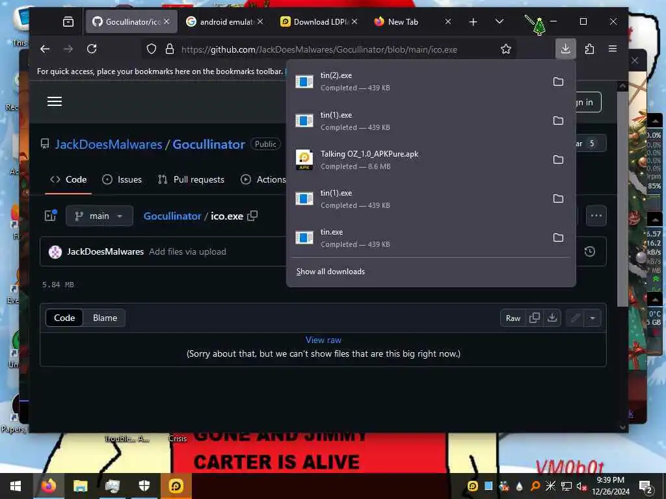Viewport: 666px width, 499px height.
Task: Open the Add files via upload commit
Action: tap(187, 251)
